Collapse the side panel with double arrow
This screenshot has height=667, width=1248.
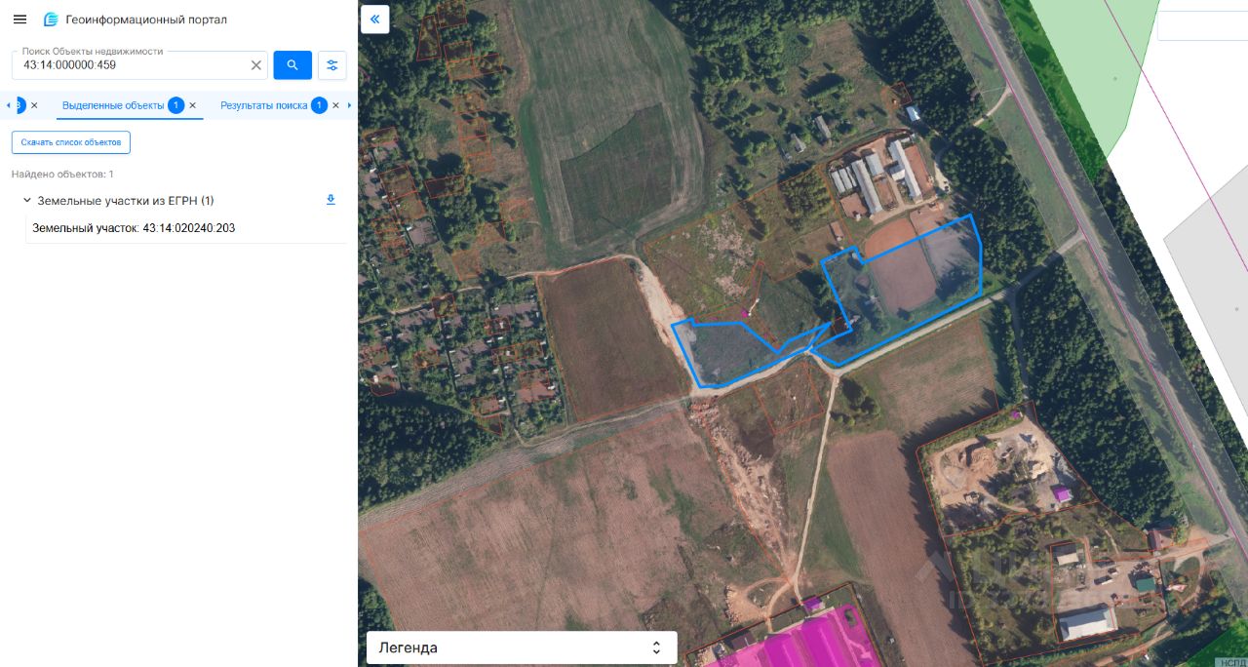pyautogui.click(x=375, y=20)
